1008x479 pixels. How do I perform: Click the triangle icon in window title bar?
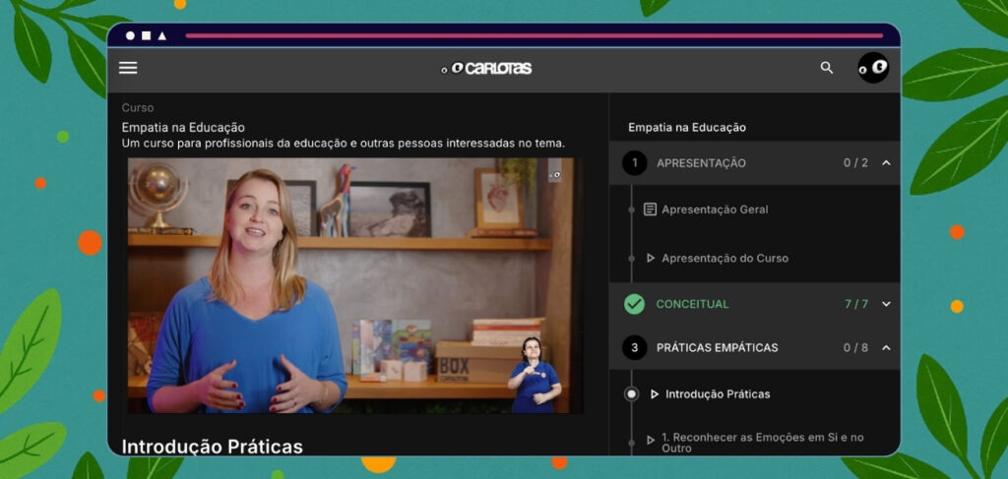(x=162, y=36)
